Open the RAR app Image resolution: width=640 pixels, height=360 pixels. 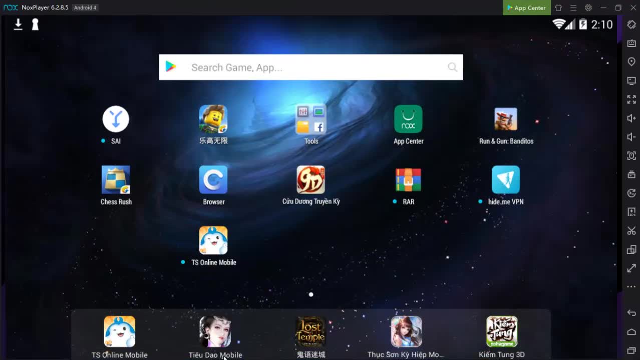(x=408, y=179)
